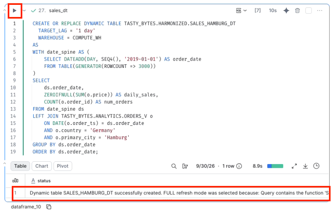Delete the cell with trash icon
Image resolution: width=333 pixels, height=213 pixels.
pos(297,11)
